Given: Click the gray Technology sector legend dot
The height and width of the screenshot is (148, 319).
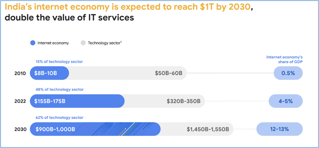Looking at the screenshot, I should (x=83, y=43).
